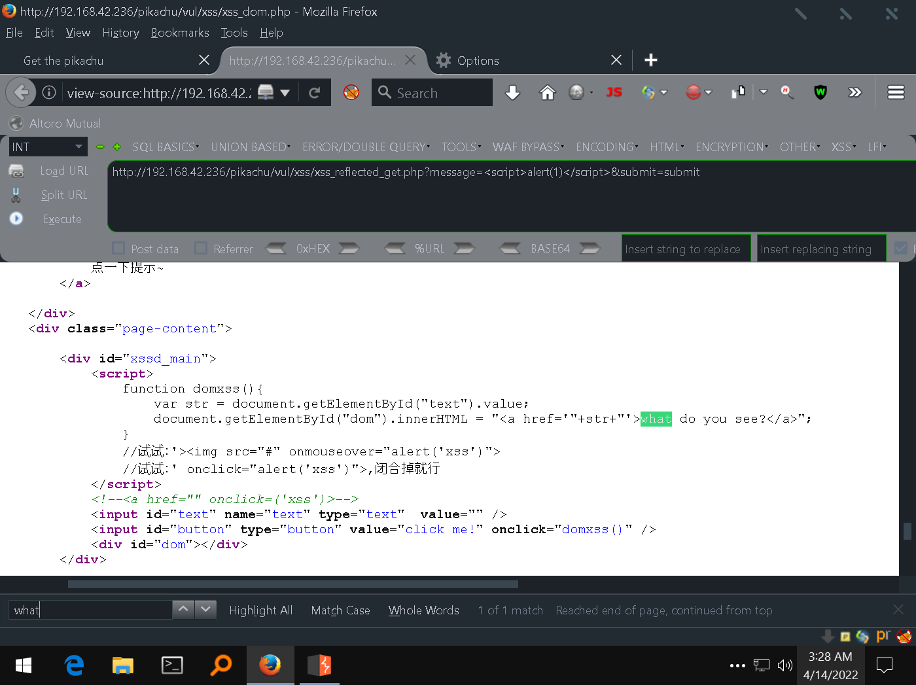Open the Firefox hamburger menu
Screen dimensions: 916x685
click(896, 92)
